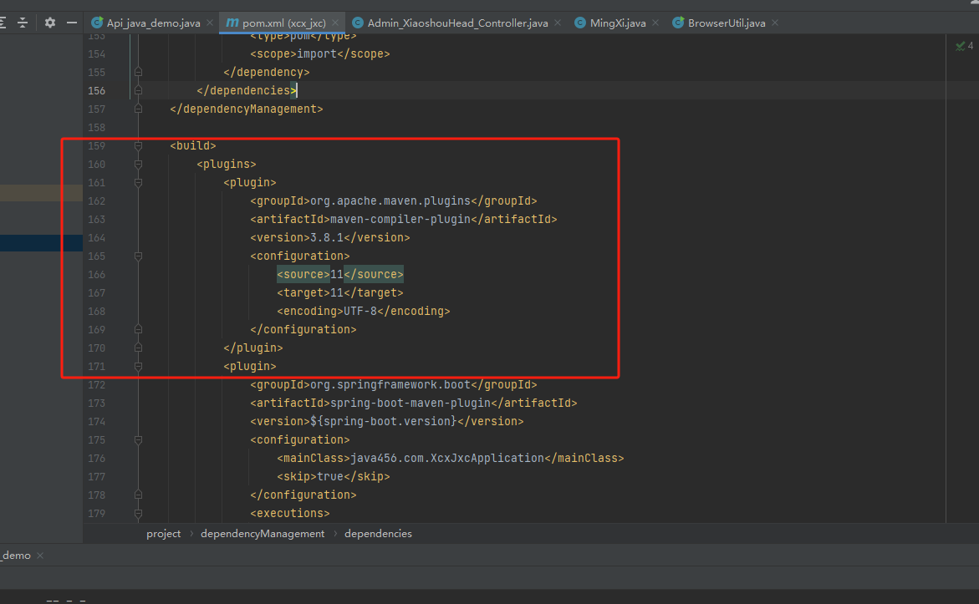Screen dimensions: 979x604
Task: Collapse the build tag fold on line 159
Action: 138,146
